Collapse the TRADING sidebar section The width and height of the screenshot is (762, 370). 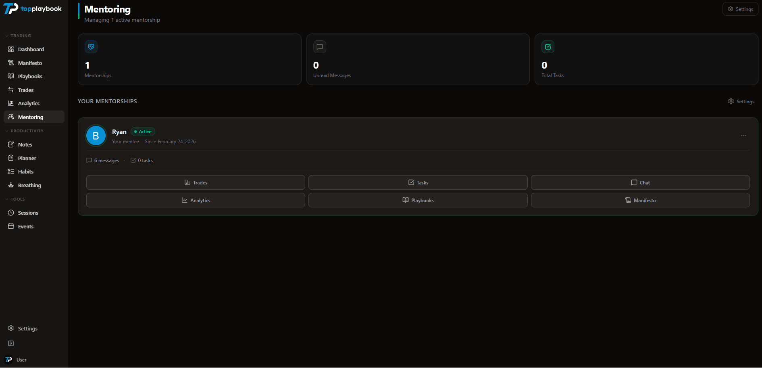(19, 36)
